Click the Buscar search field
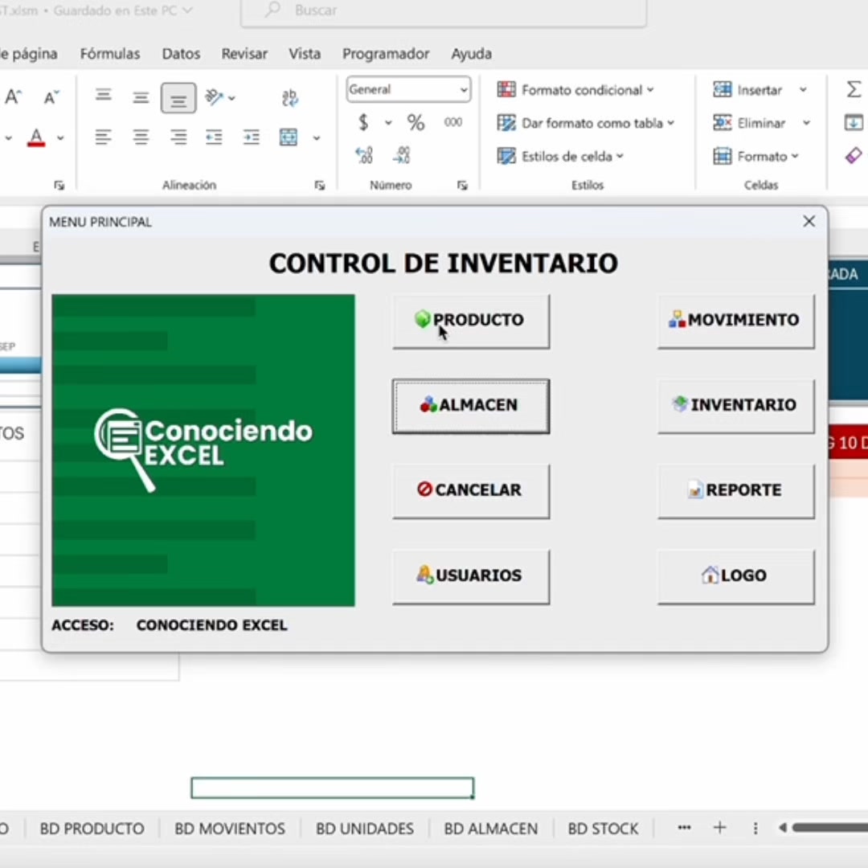 click(x=444, y=11)
